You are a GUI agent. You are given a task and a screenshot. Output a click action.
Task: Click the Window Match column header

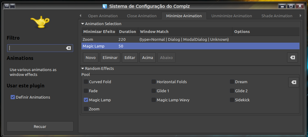coord(185,31)
